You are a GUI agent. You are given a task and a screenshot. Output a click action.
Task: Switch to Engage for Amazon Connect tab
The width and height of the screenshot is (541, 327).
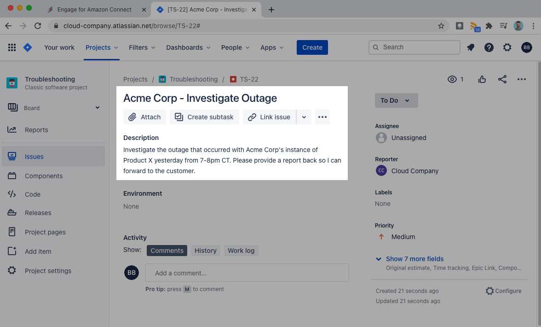point(94,10)
